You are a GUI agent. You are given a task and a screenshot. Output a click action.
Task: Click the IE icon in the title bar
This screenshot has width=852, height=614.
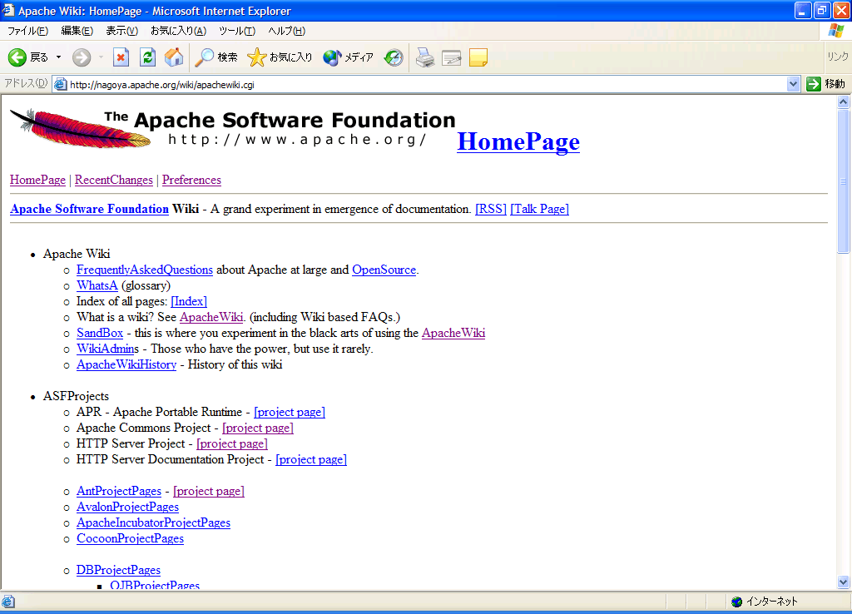pos(8,10)
